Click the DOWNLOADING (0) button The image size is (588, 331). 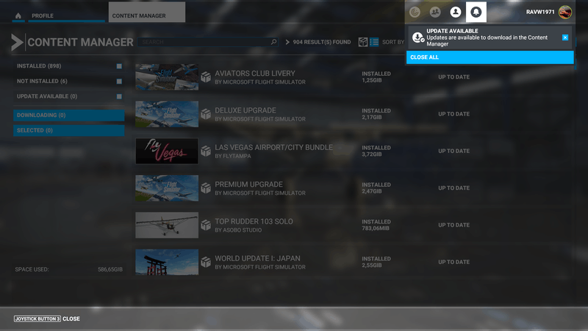click(x=69, y=115)
